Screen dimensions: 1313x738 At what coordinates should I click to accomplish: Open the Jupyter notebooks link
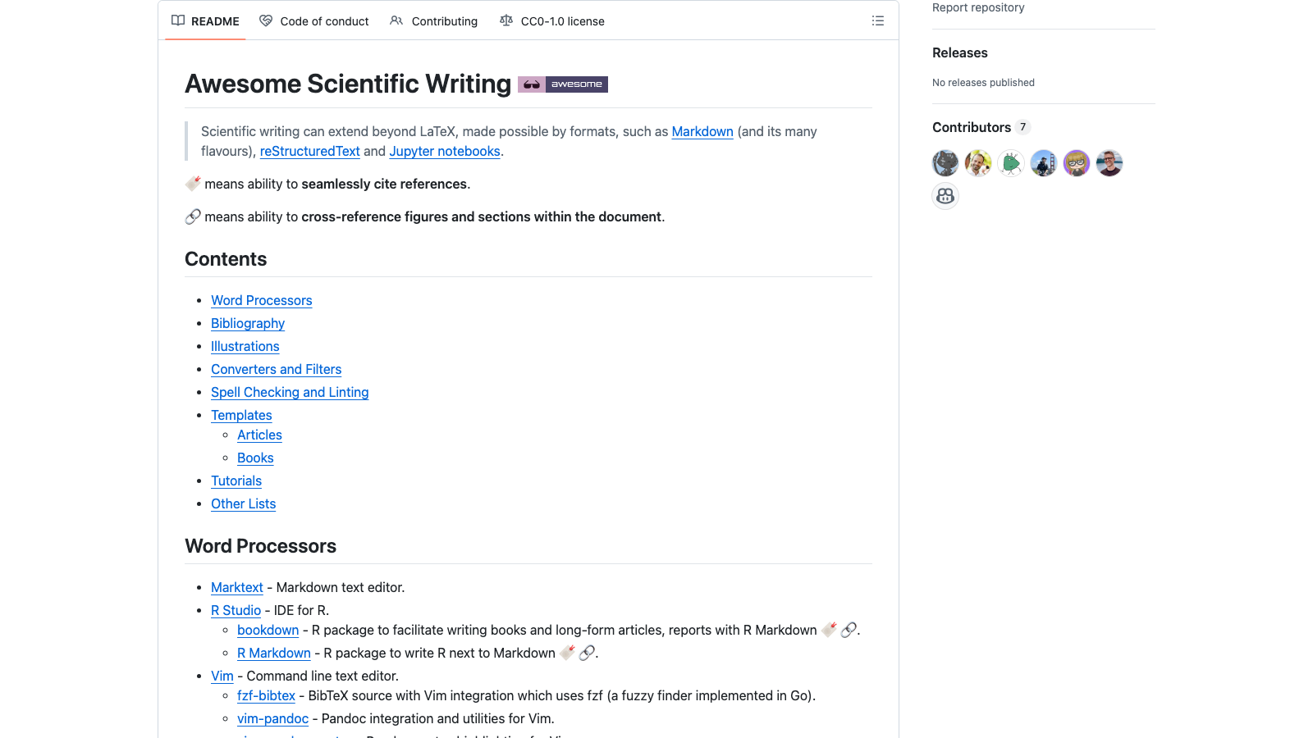point(445,151)
